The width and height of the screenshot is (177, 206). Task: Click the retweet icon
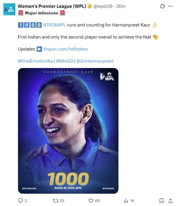pyautogui.click(x=55, y=201)
